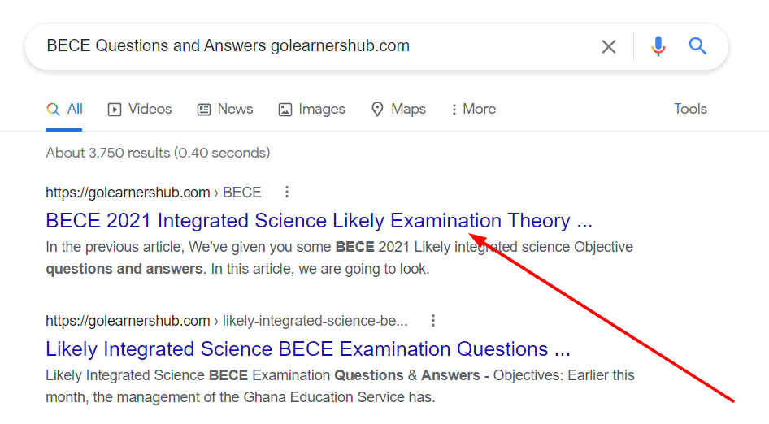Select the All results tab
Image resolution: width=769 pixels, height=424 pixels.
64,110
